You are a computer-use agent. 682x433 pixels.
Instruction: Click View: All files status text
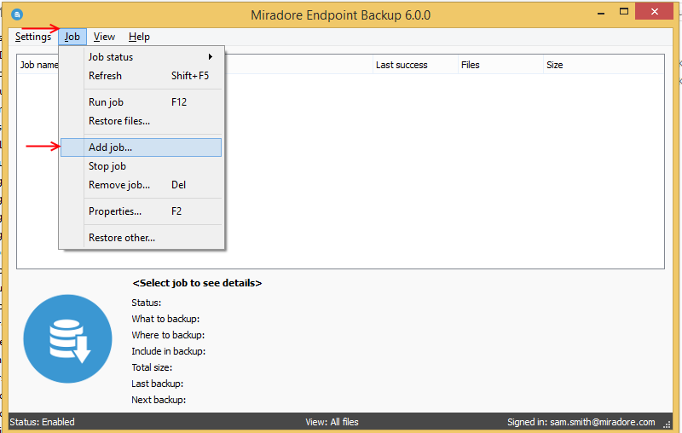(x=332, y=422)
